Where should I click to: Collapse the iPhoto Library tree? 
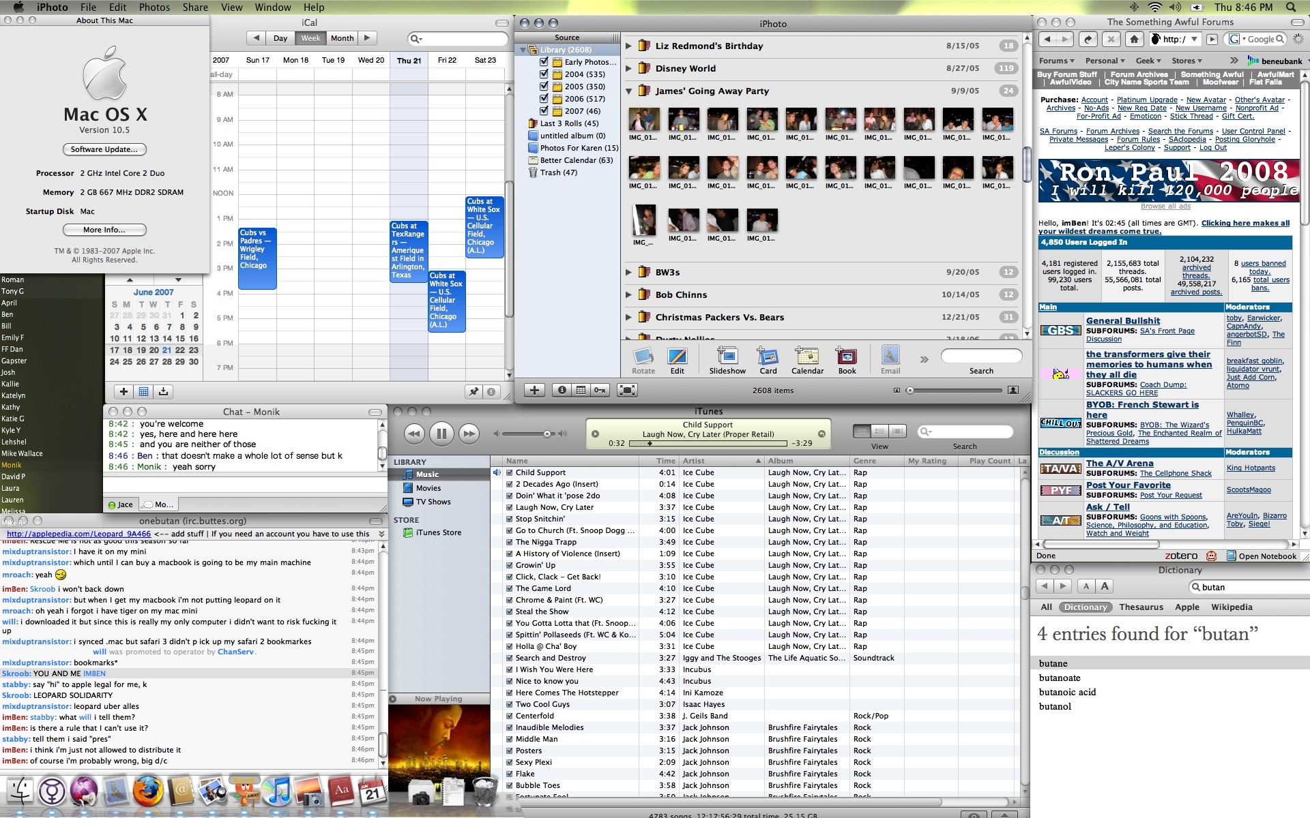coord(523,50)
